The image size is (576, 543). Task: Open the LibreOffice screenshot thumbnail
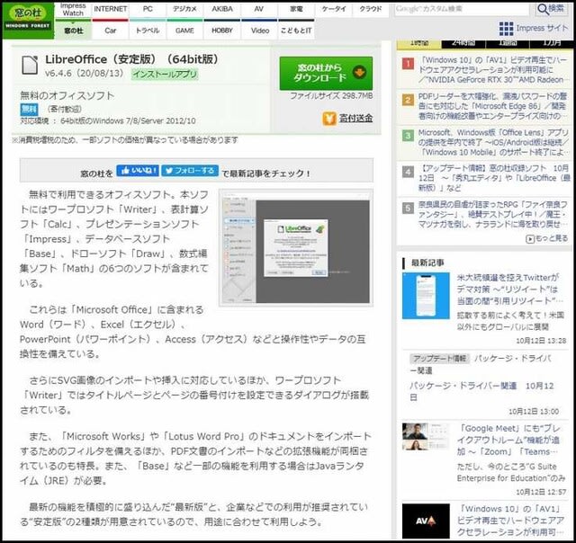[296, 247]
